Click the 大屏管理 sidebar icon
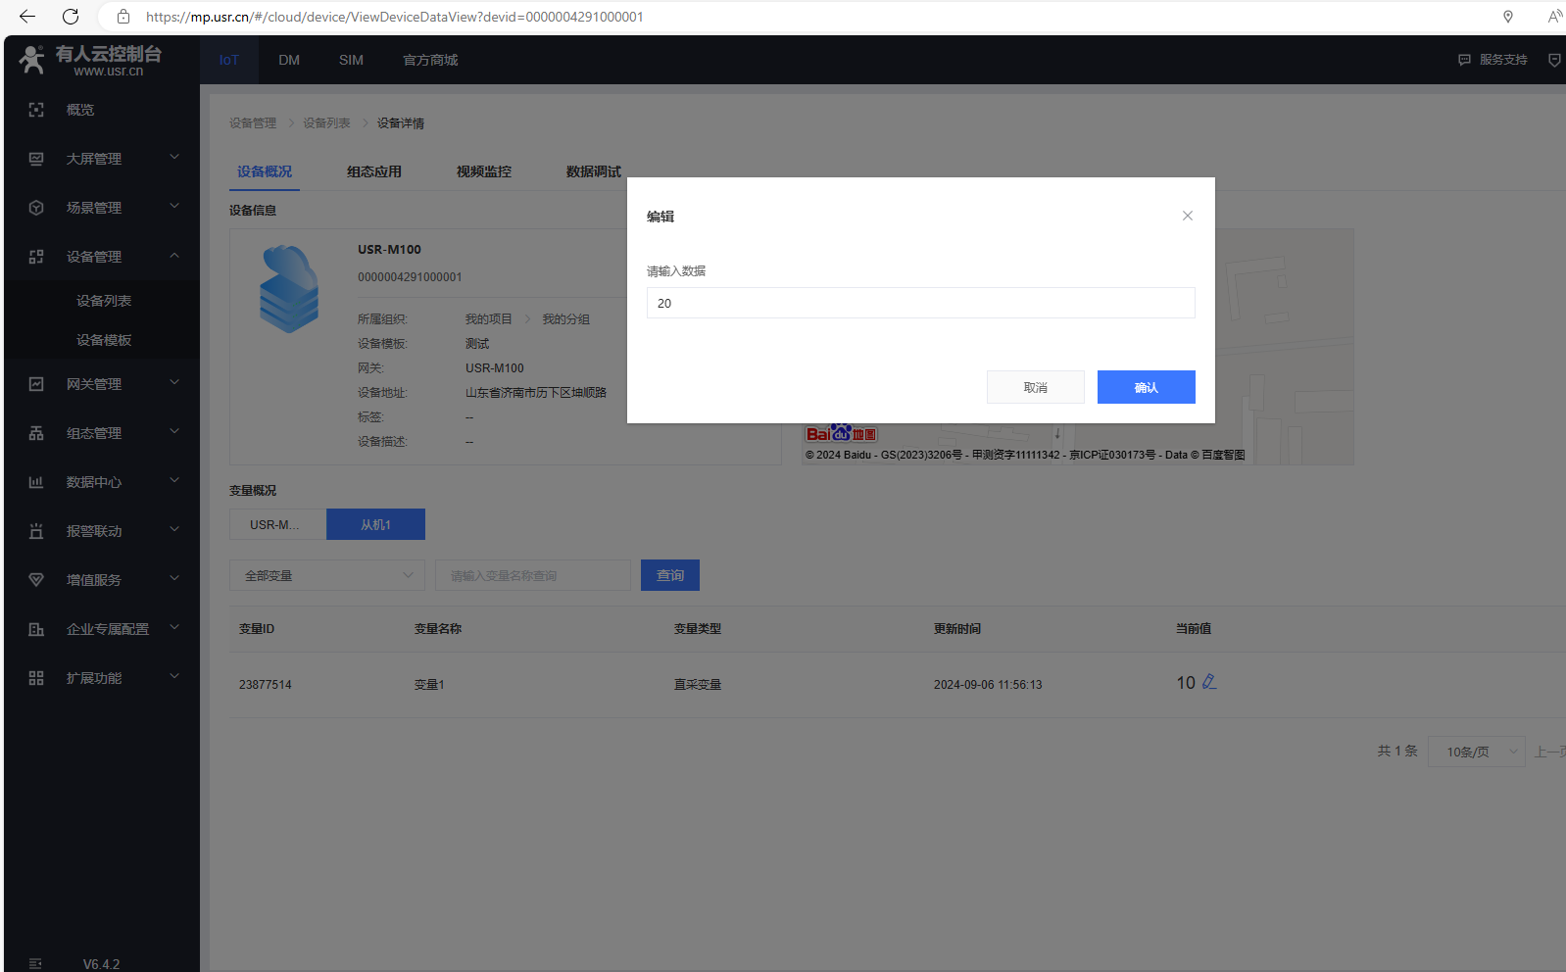 click(36, 159)
